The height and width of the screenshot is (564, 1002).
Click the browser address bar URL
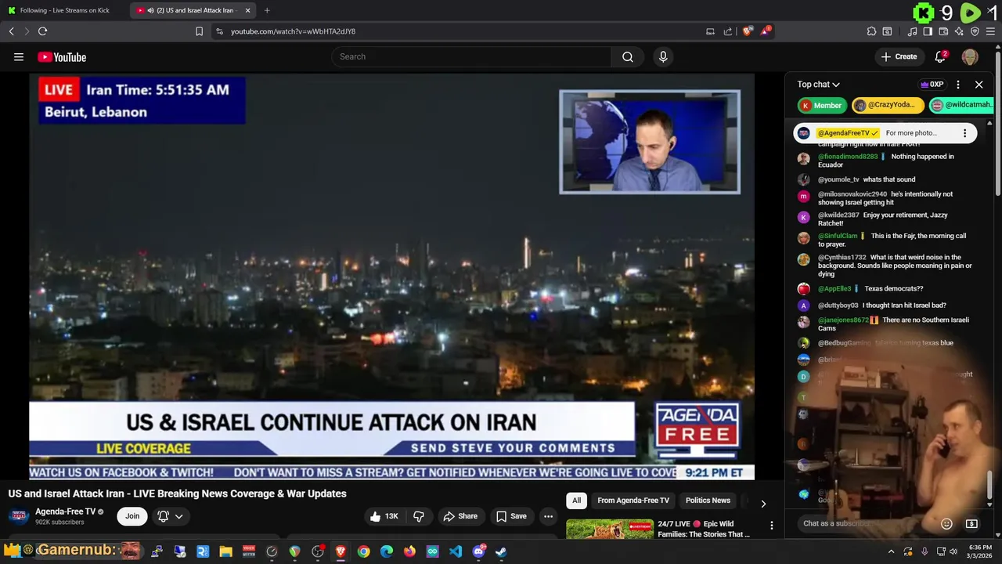293,31
